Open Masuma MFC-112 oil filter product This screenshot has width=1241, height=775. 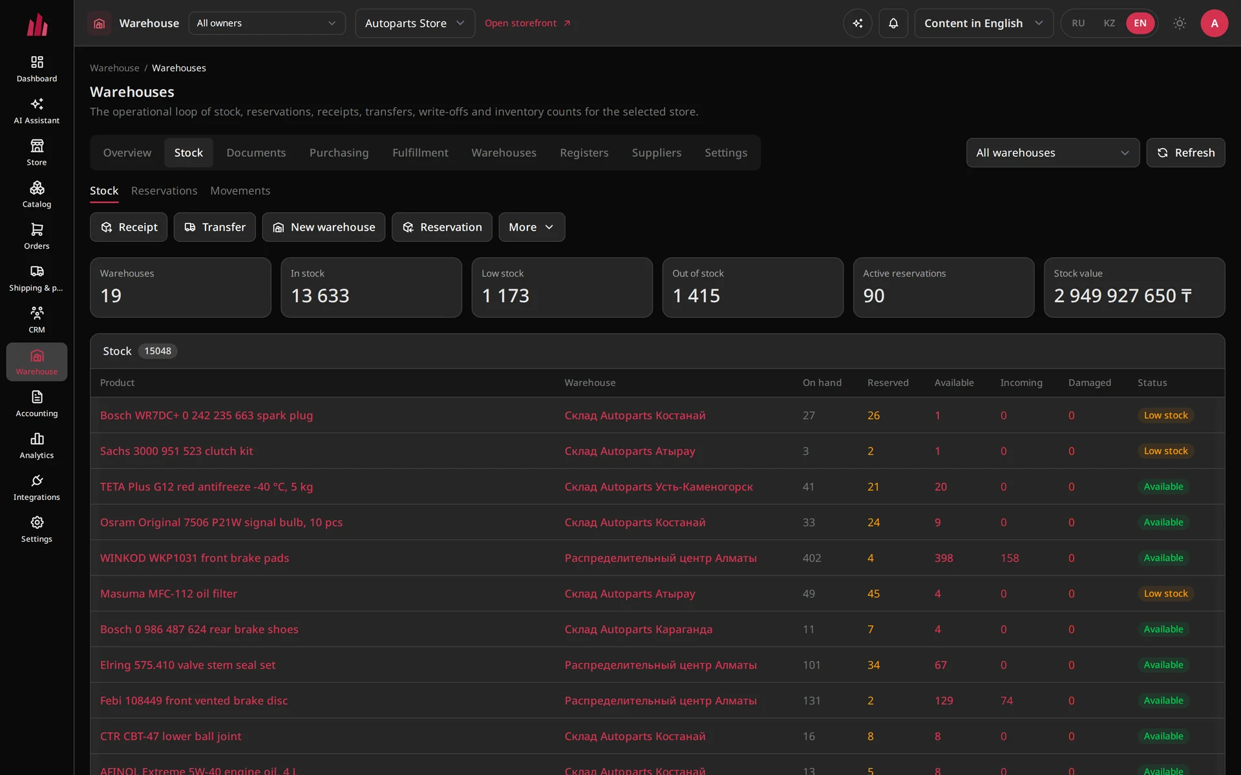[x=169, y=594]
